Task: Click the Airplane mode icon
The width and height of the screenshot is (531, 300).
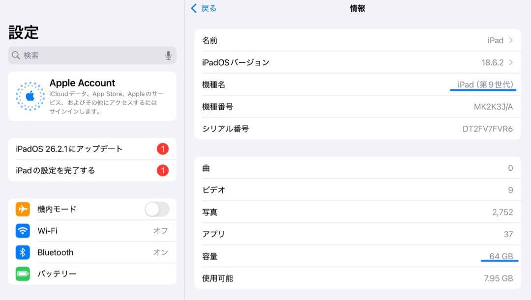Action: coord(23,209)
